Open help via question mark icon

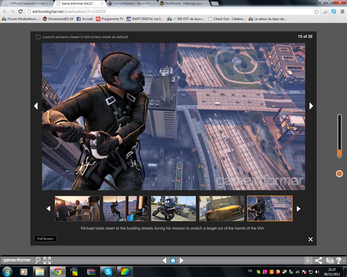[x=339, y=260]
